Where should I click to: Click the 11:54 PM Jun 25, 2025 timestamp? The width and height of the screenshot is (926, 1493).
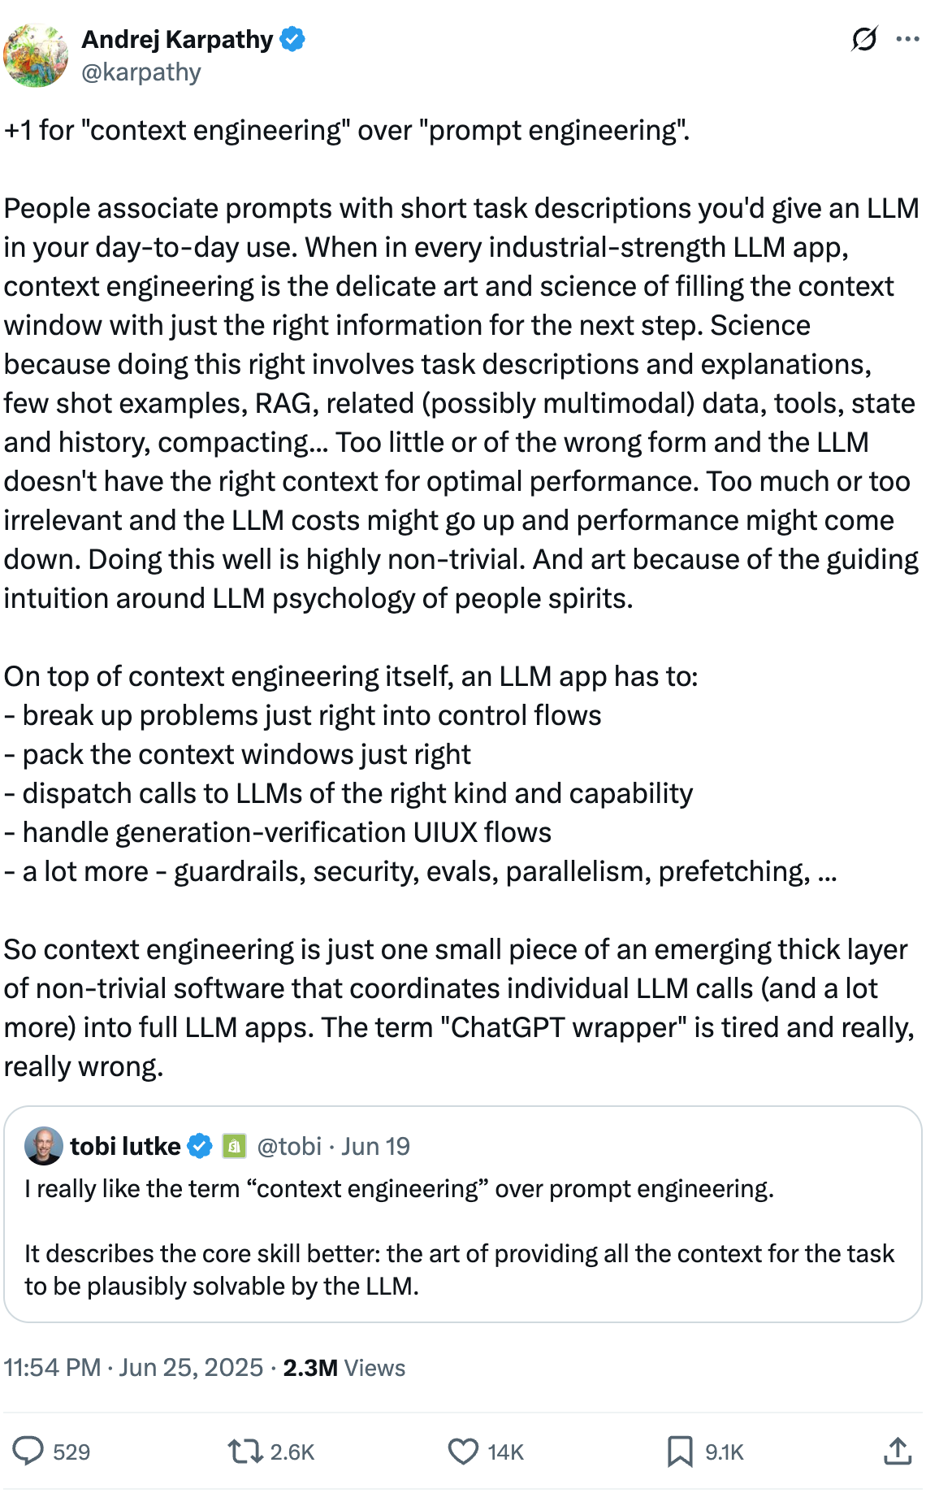pos(133,1367)
